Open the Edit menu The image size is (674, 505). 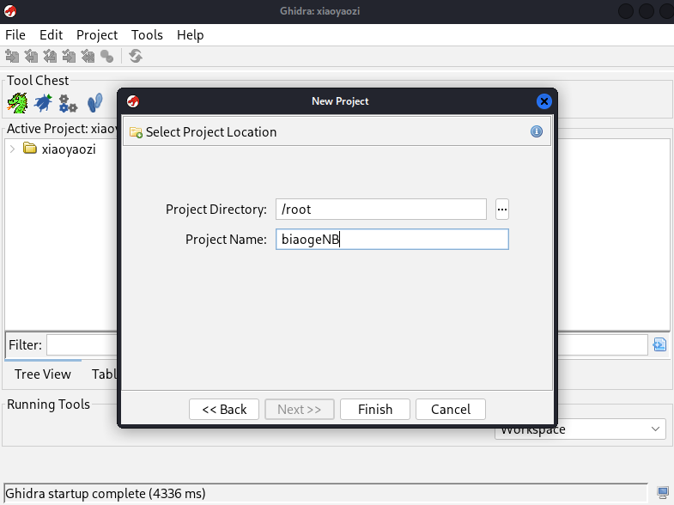[51, 35]
